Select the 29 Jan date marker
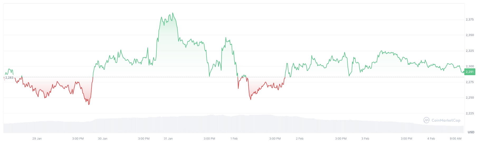Viewport: 478px width, 143px height. coord(37,139)
